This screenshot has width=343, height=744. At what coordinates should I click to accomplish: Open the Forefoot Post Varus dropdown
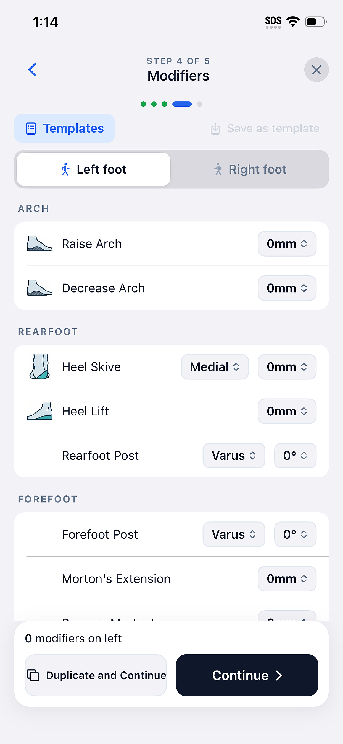(234, 534)
